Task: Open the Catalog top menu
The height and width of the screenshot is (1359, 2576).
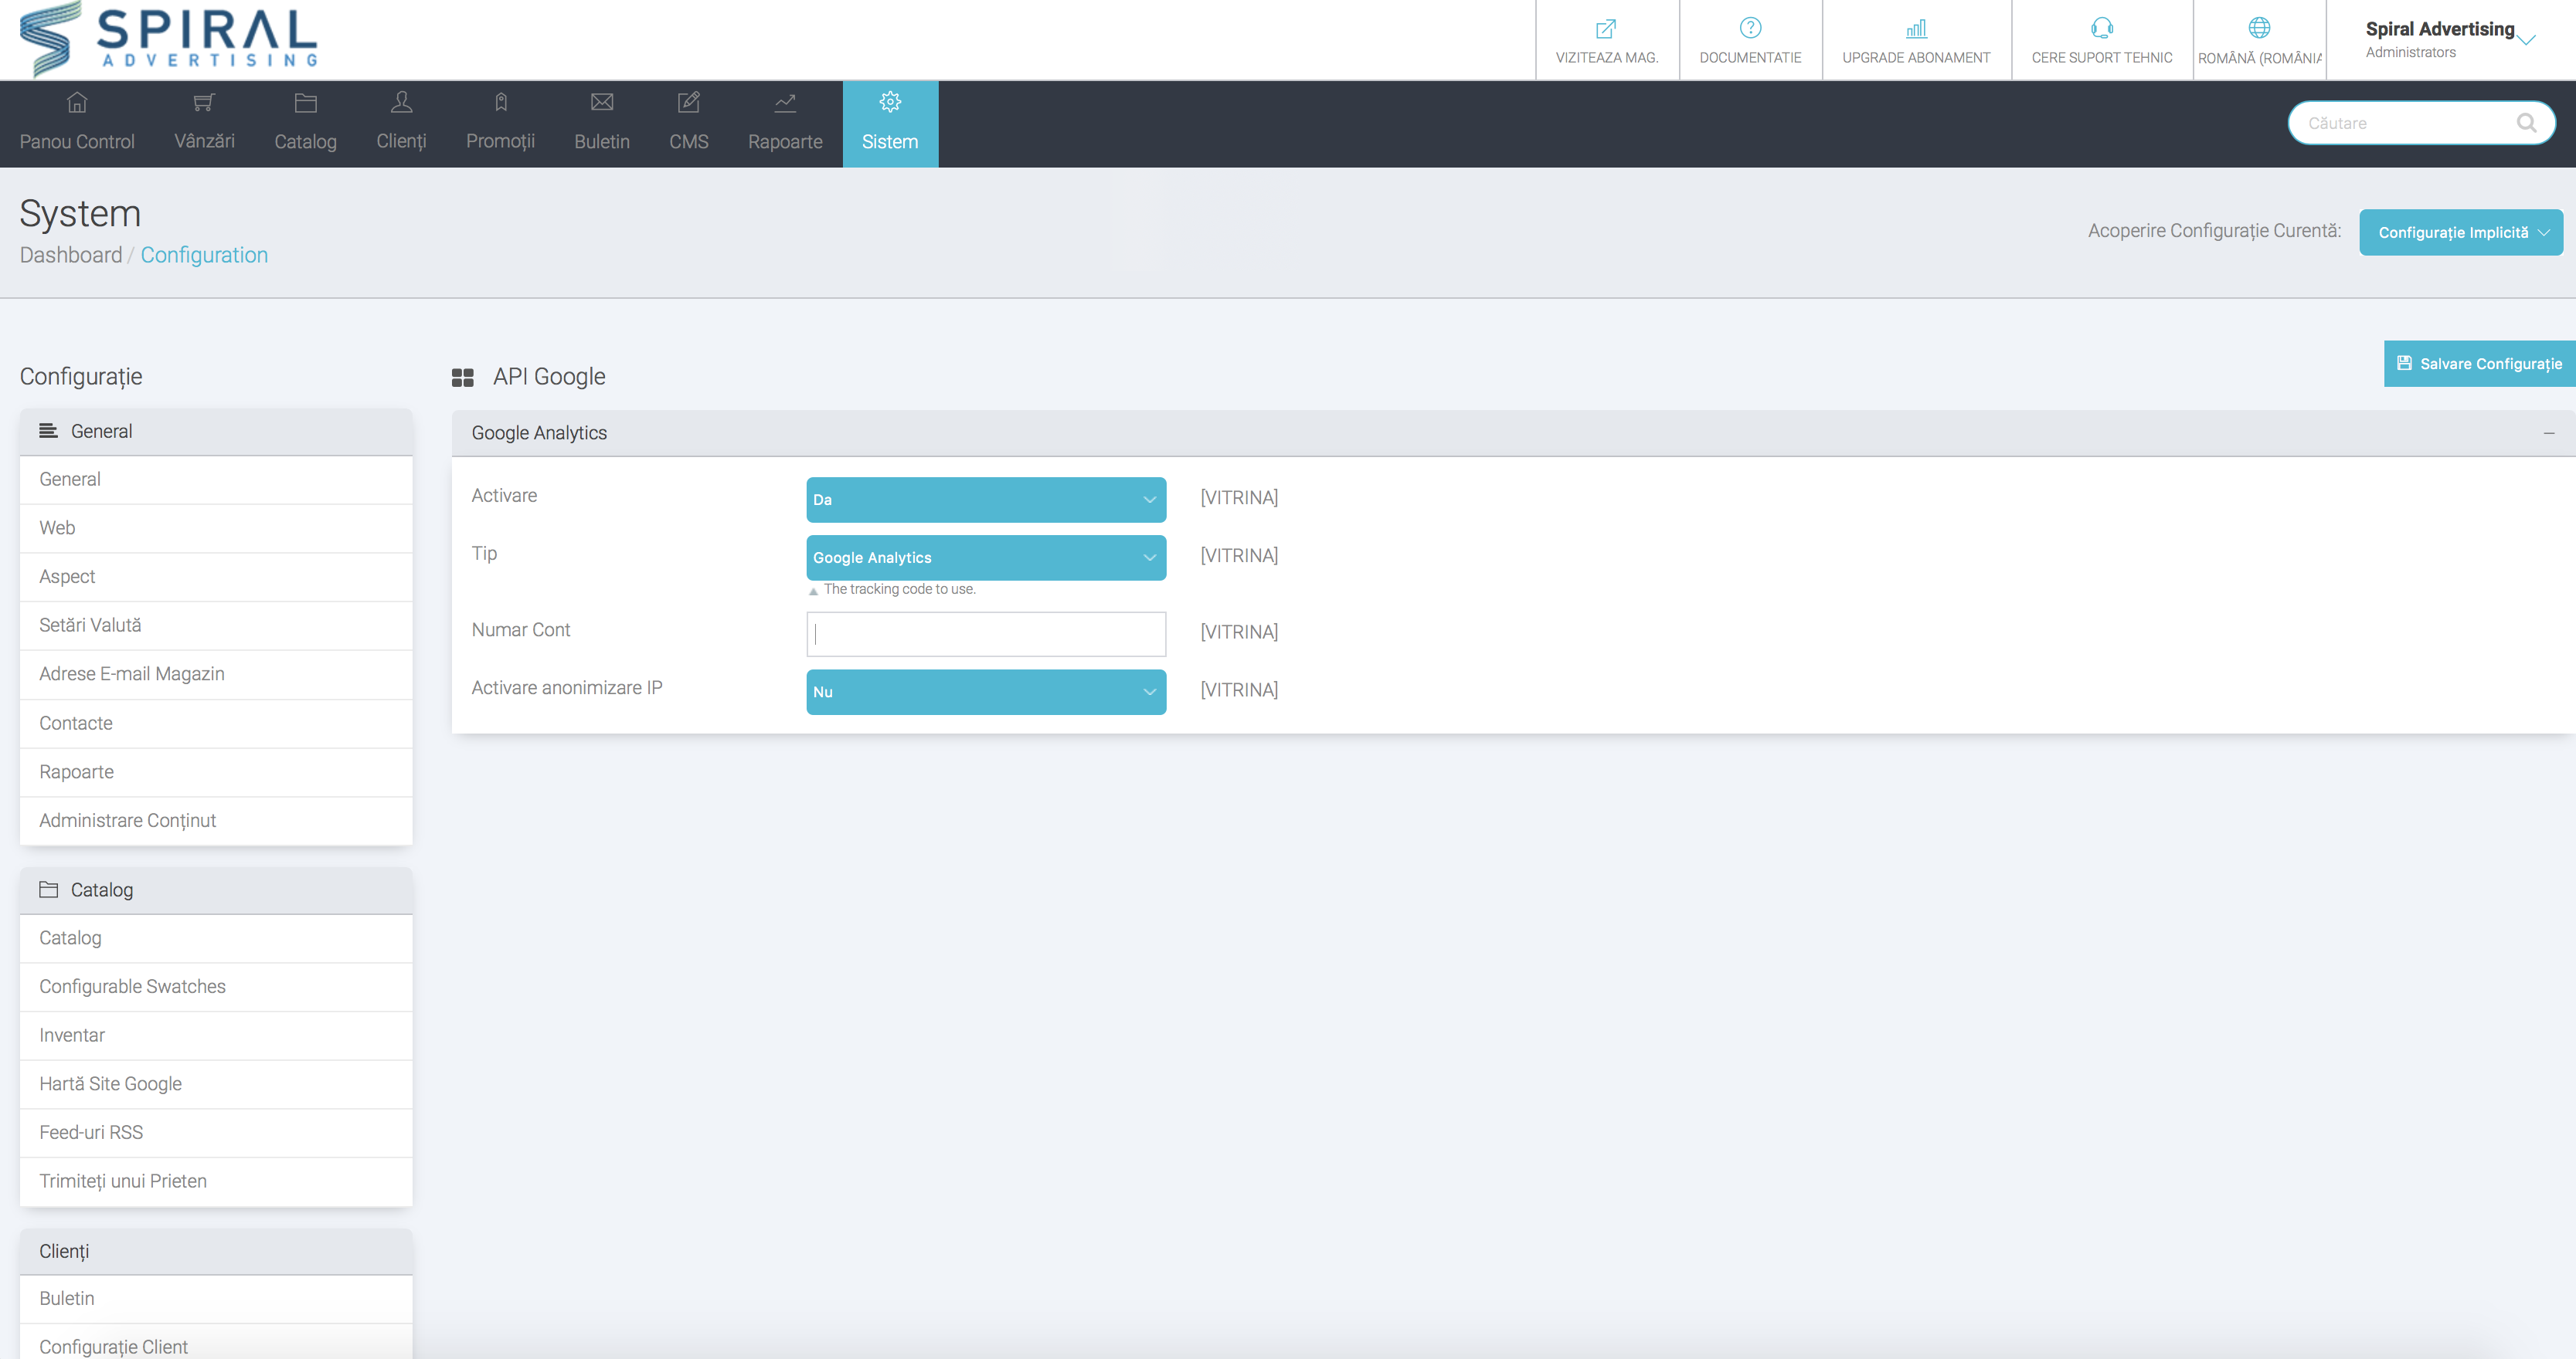Action: click(x=306, y=124)
